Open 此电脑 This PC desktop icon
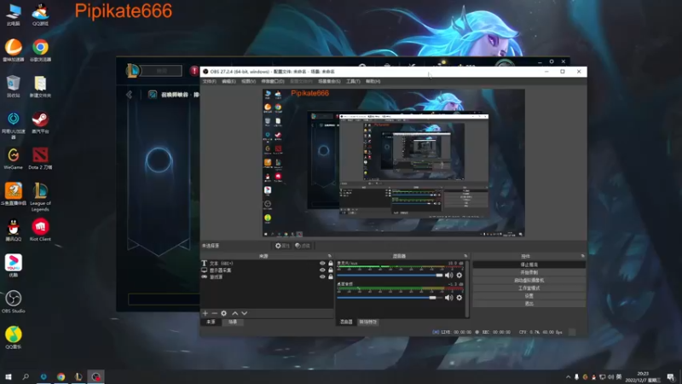The width and height of the screenshot is (682, 384). pos(14,15)
